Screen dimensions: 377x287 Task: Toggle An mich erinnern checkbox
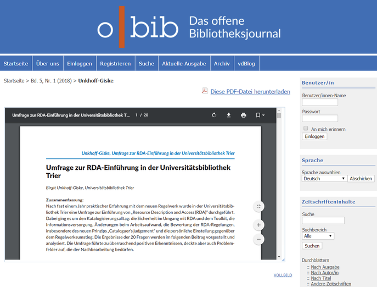tap(306, 128)
